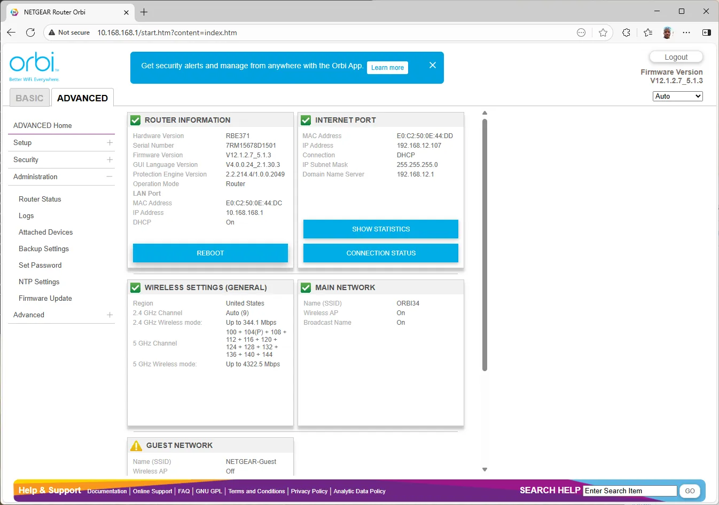Expand the Security menu section
This screenshot has height=505, width=719.
click(110, 159)
